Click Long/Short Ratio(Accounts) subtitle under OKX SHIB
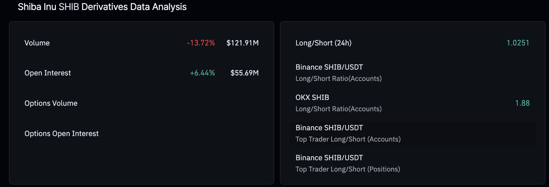The width and height of the screenshot is (549, 187). click(x=338, y=109)
